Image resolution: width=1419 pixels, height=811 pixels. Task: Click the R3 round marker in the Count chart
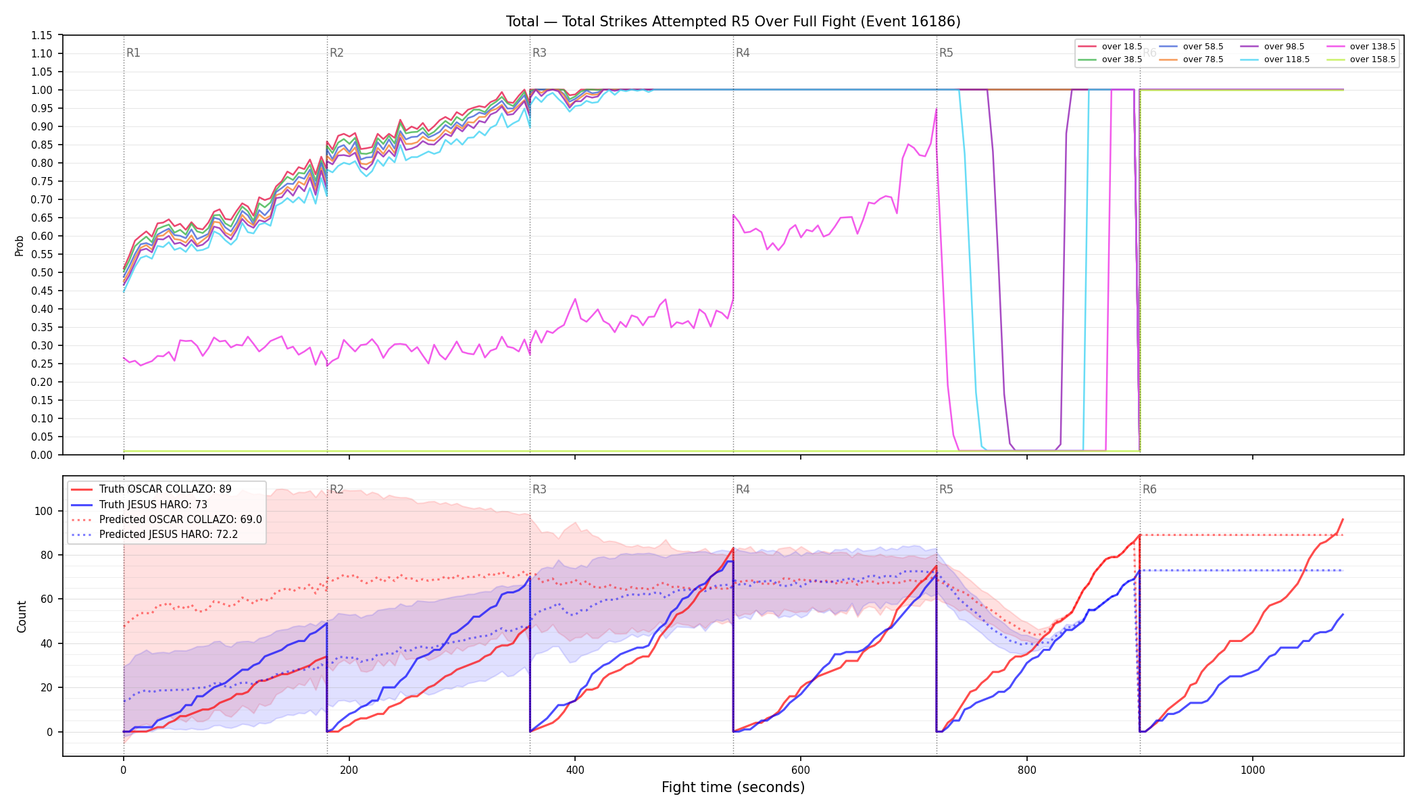pyautogui.click(x=539, y=489)
